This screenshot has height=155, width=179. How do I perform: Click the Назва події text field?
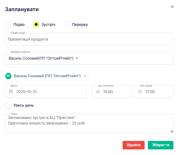point(89,39)
